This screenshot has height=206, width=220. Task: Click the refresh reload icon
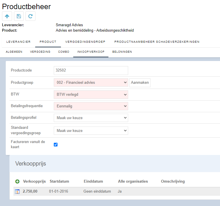30,16
